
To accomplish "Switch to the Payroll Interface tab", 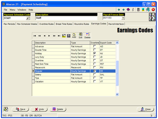I will click(x=116, y=24).
